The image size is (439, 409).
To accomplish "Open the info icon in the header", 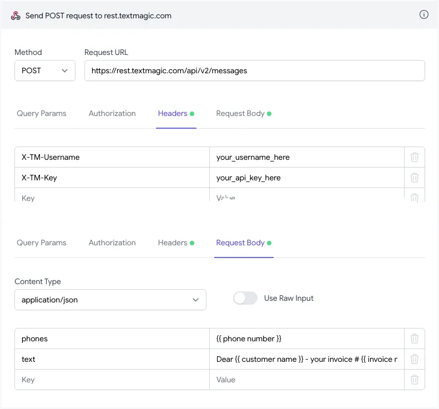I will tap(424, 15).
